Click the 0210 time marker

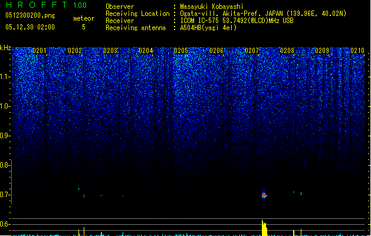[x=357, y=51]
